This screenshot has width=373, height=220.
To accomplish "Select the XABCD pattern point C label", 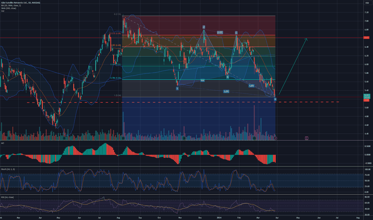I will pyautogui.click(x=236, y=32).
